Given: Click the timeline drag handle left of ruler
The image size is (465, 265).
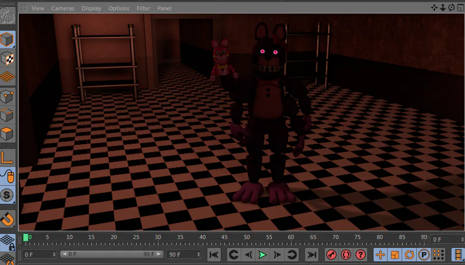Looking at the screenshot, I should point(20,240).
